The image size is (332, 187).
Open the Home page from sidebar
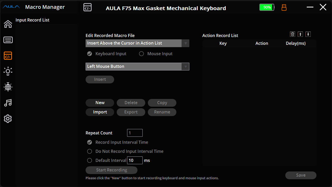click(8, 24)
